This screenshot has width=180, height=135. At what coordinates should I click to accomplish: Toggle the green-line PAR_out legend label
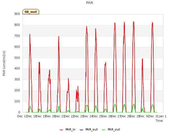[114, 129]
